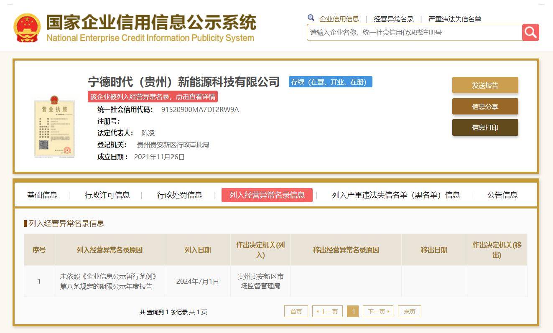
Task: Click the 列入经营异常名录原因 column header
Action: coord(110,250)
